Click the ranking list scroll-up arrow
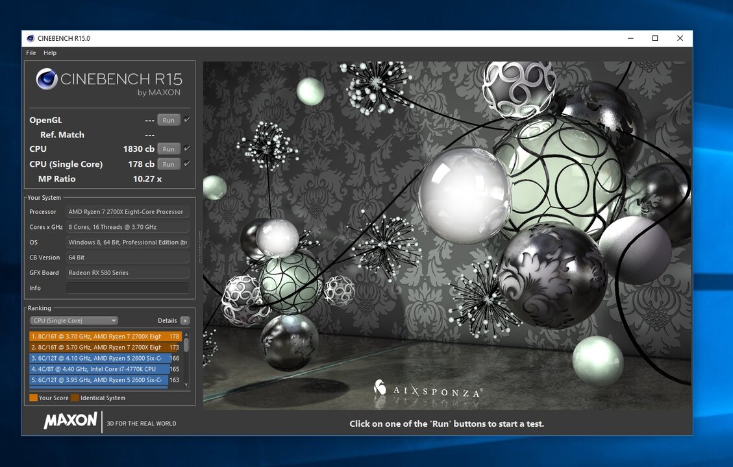 point(186,335)
